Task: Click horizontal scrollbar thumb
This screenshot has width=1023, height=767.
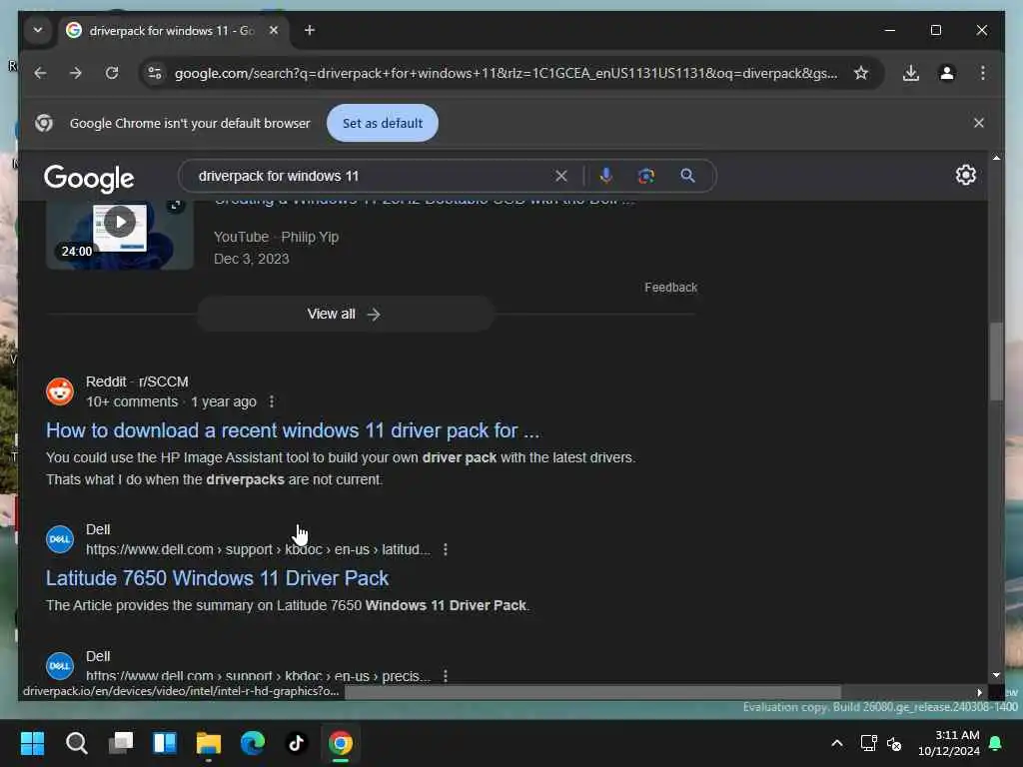Action: point(592,692)
